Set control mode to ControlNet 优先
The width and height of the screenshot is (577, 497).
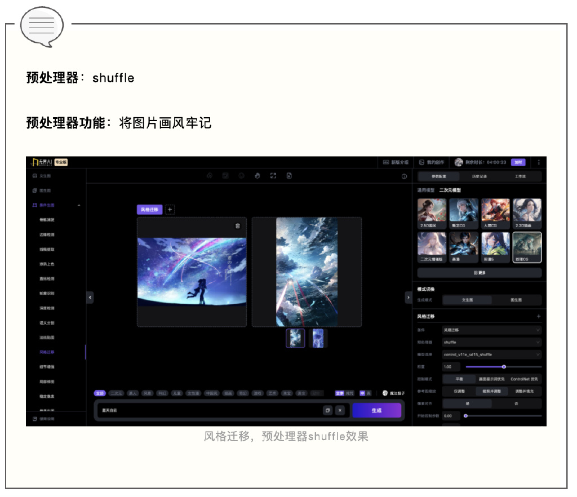[524, 379]
